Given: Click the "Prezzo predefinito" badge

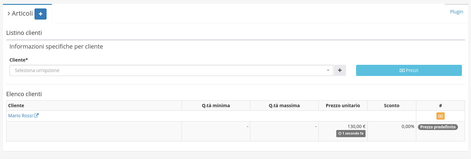Looking at the screenshot, I should [438, 127].
